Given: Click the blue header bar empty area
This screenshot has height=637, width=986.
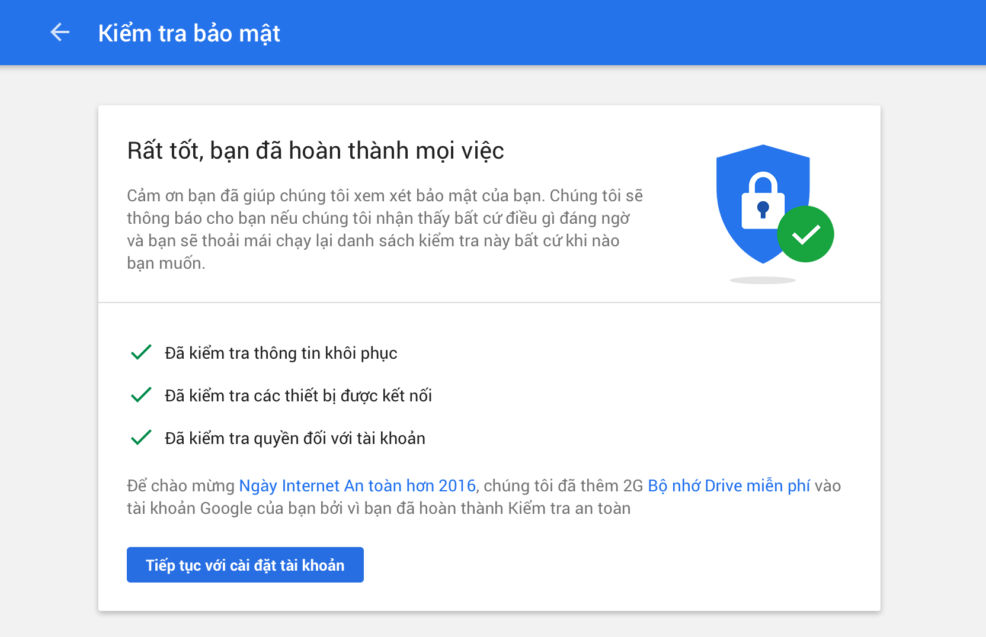Looking at the screenshot, I should point(593,33).
